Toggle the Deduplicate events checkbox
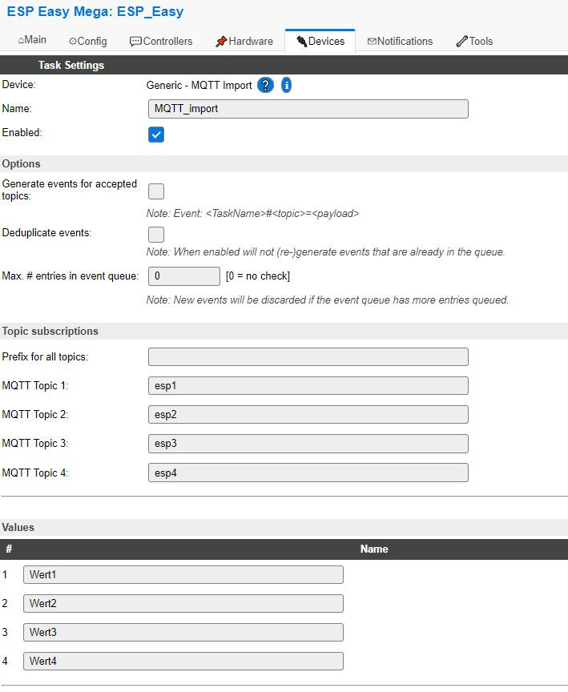 pyautogui.click(x=155, y=235)
